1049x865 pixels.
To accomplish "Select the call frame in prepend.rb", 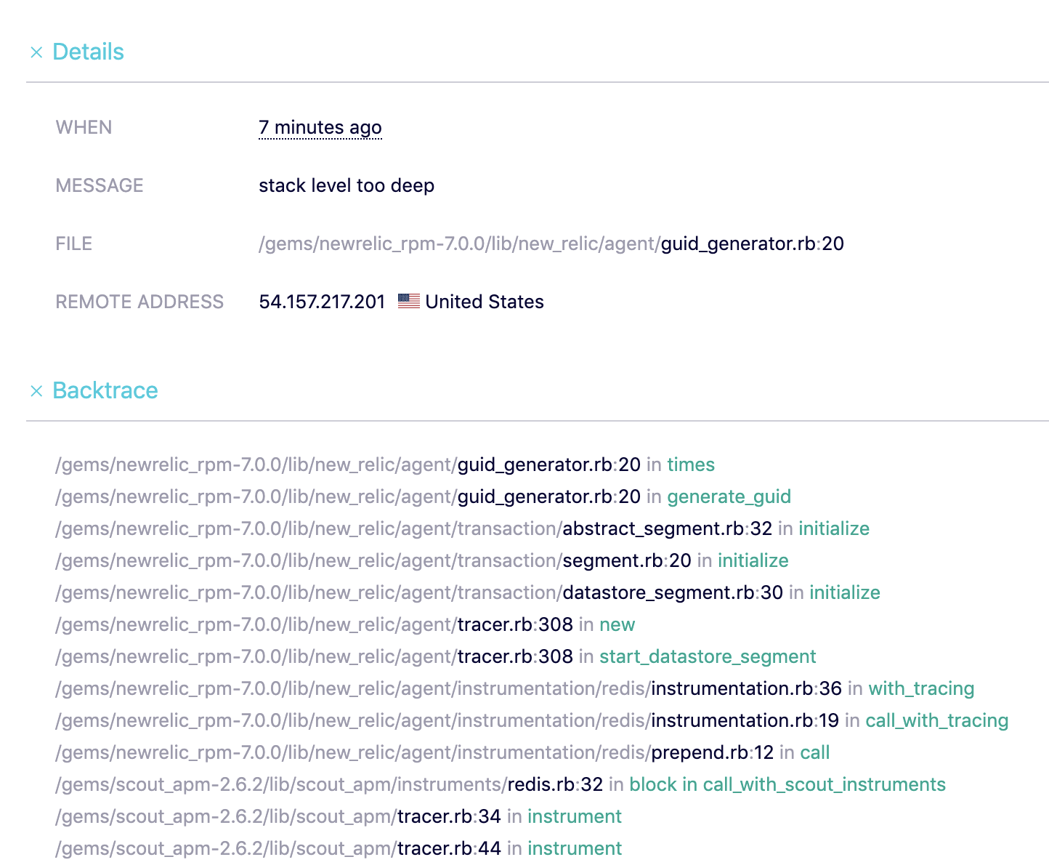I will tap(815, 752).
